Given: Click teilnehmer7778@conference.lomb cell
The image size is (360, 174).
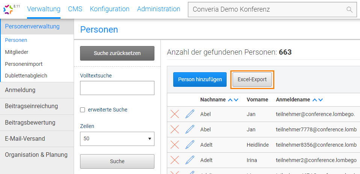Looking at the screenshot, I should [x=316, y=129].
